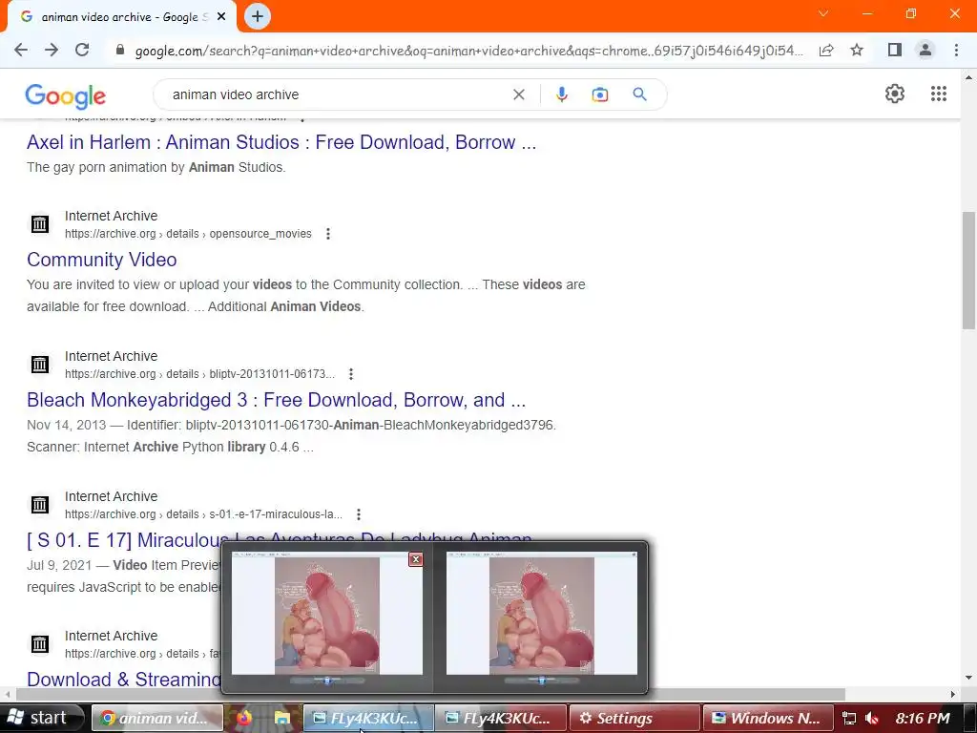Viewport: 977px width, 733px height.
Task: Close the first taskbar preview window
Action: pyautogui.click(x=416, y=559)
